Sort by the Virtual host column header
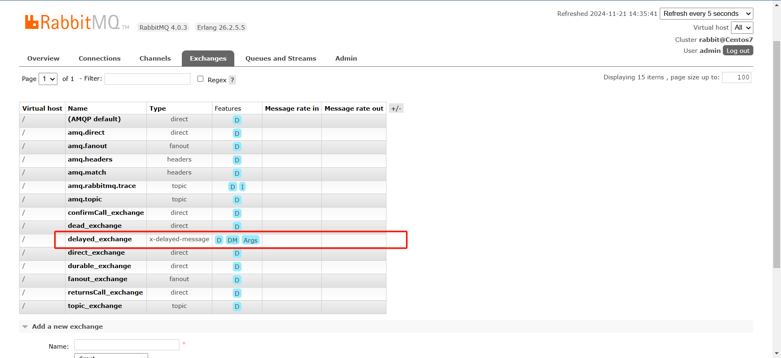The image size is (781, 358). [x=42, y=109]
